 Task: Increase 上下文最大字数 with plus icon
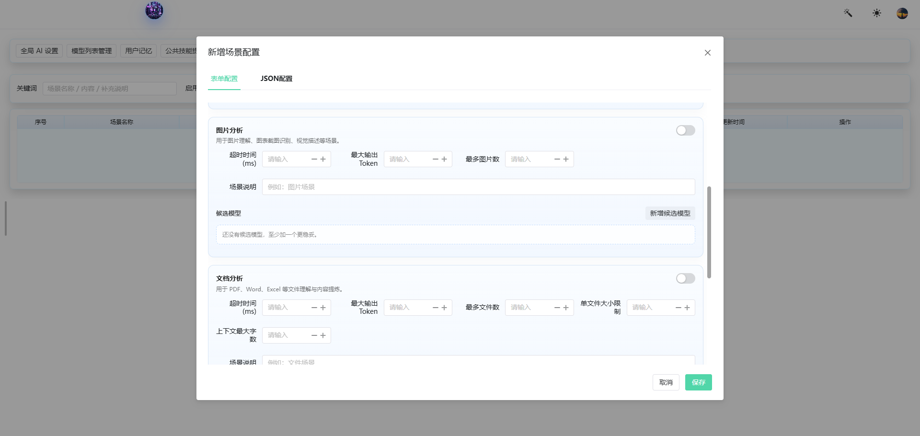[x=323, y=335]
